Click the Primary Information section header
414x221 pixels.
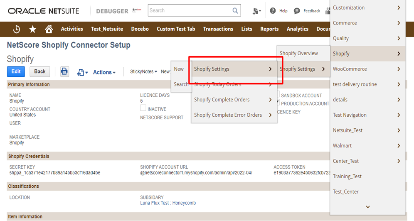click(x=29, y=84)
